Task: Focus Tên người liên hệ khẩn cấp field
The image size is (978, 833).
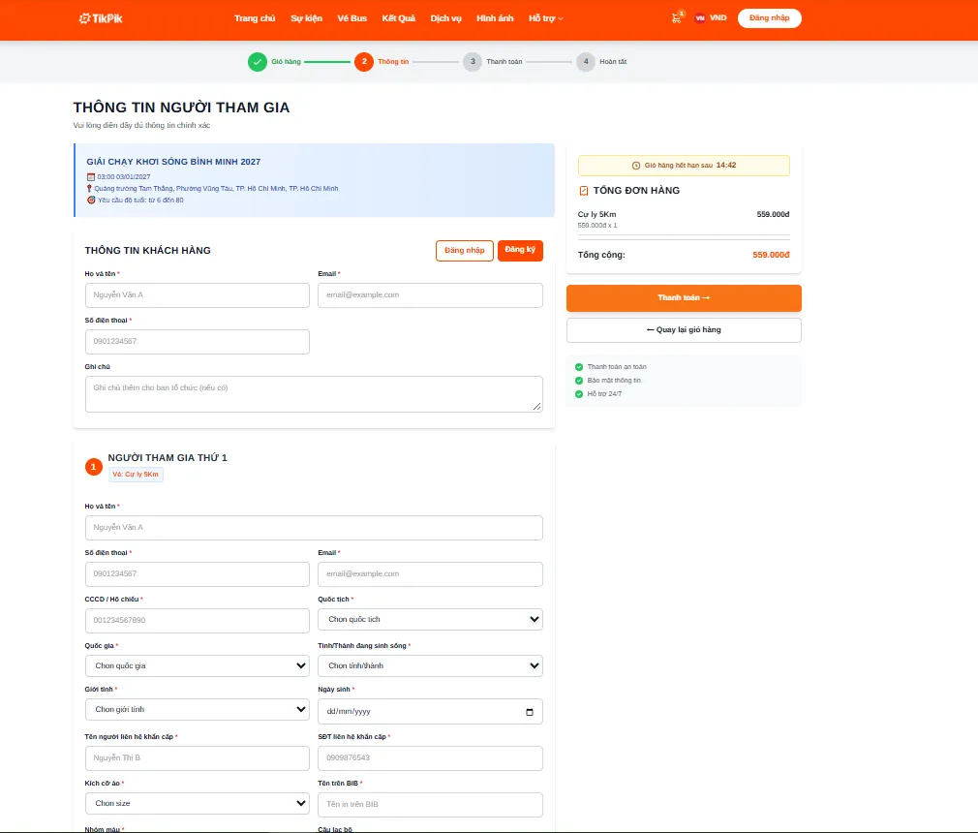Action: [198, 758]
